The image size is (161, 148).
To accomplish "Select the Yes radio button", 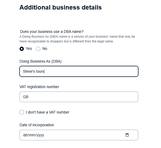I will (22, 49).
